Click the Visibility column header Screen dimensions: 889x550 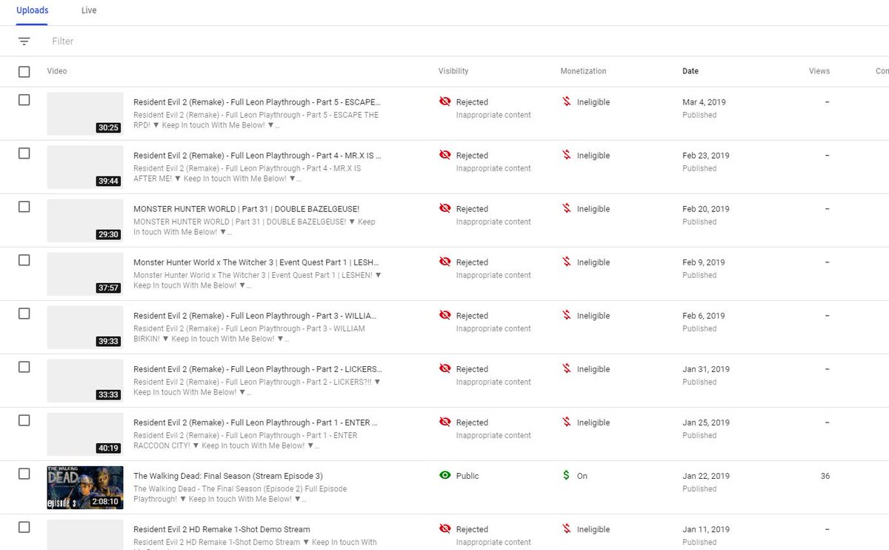pos(453,71)
